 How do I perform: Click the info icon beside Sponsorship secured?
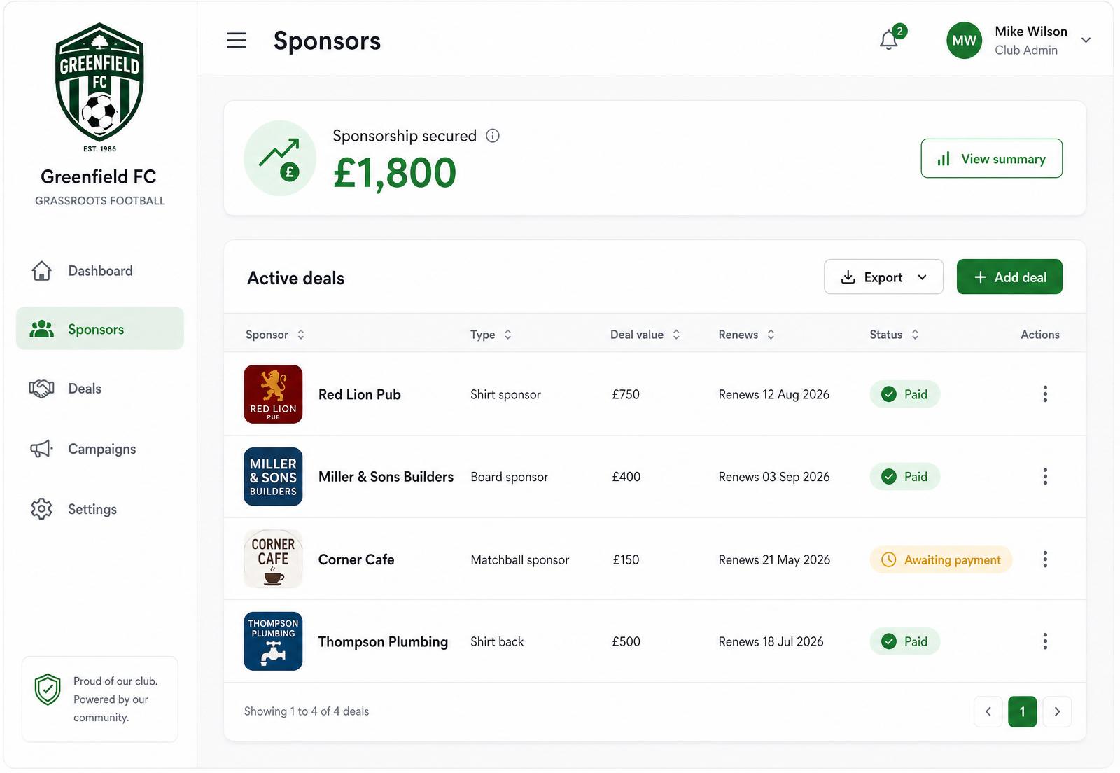point(493,136)
